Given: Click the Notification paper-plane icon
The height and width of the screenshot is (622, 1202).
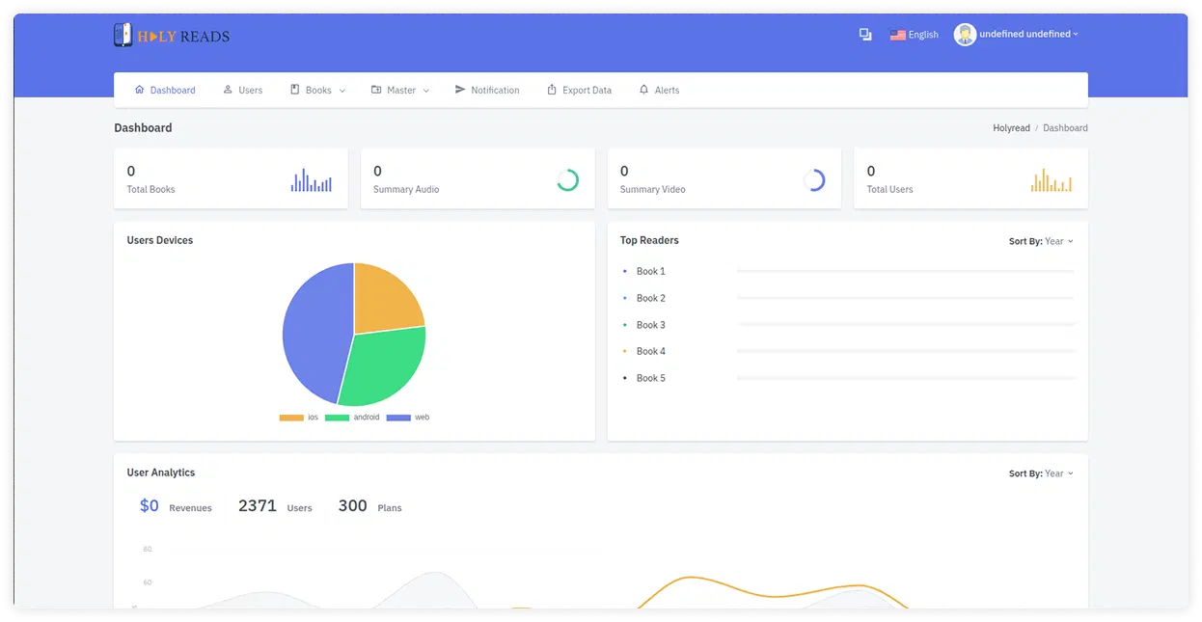Looking at the screenshot, I should [460, 90].
